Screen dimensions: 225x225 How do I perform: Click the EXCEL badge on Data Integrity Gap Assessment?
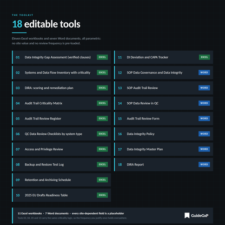coord(102,57)
